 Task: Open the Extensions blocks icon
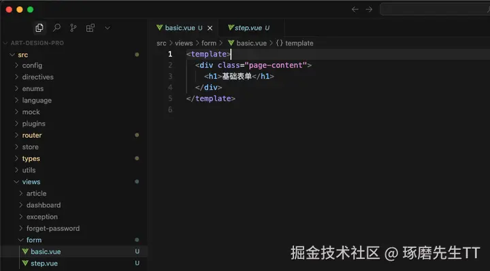(91, 28)
